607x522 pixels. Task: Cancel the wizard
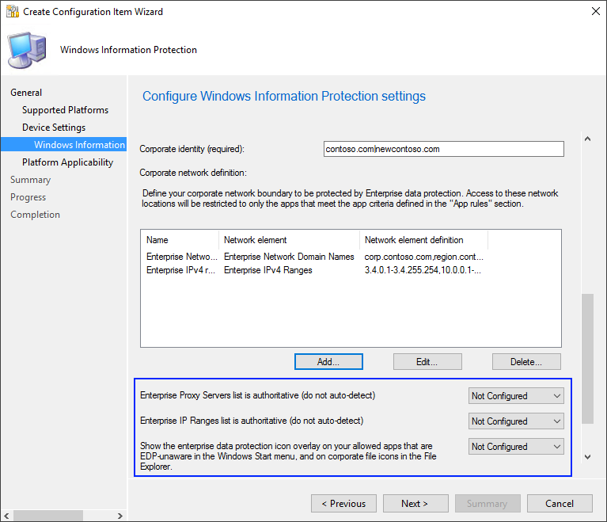click(560, 504)
